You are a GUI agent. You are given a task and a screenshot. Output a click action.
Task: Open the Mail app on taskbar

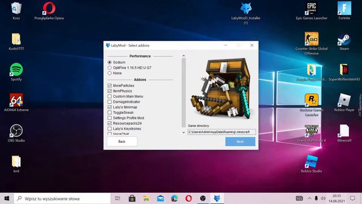point(161,198)
